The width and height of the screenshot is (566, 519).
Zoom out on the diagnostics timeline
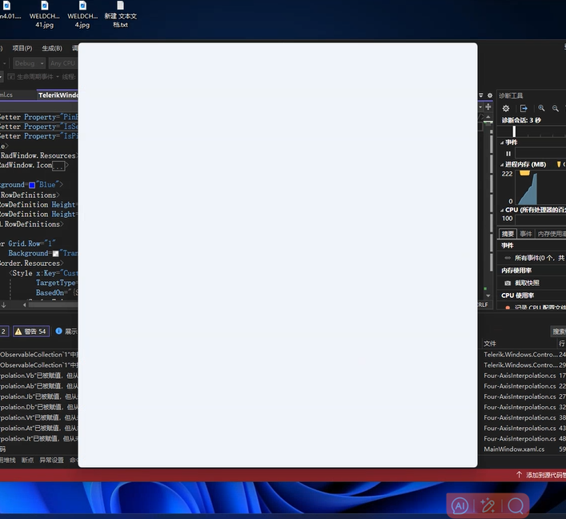556,108
